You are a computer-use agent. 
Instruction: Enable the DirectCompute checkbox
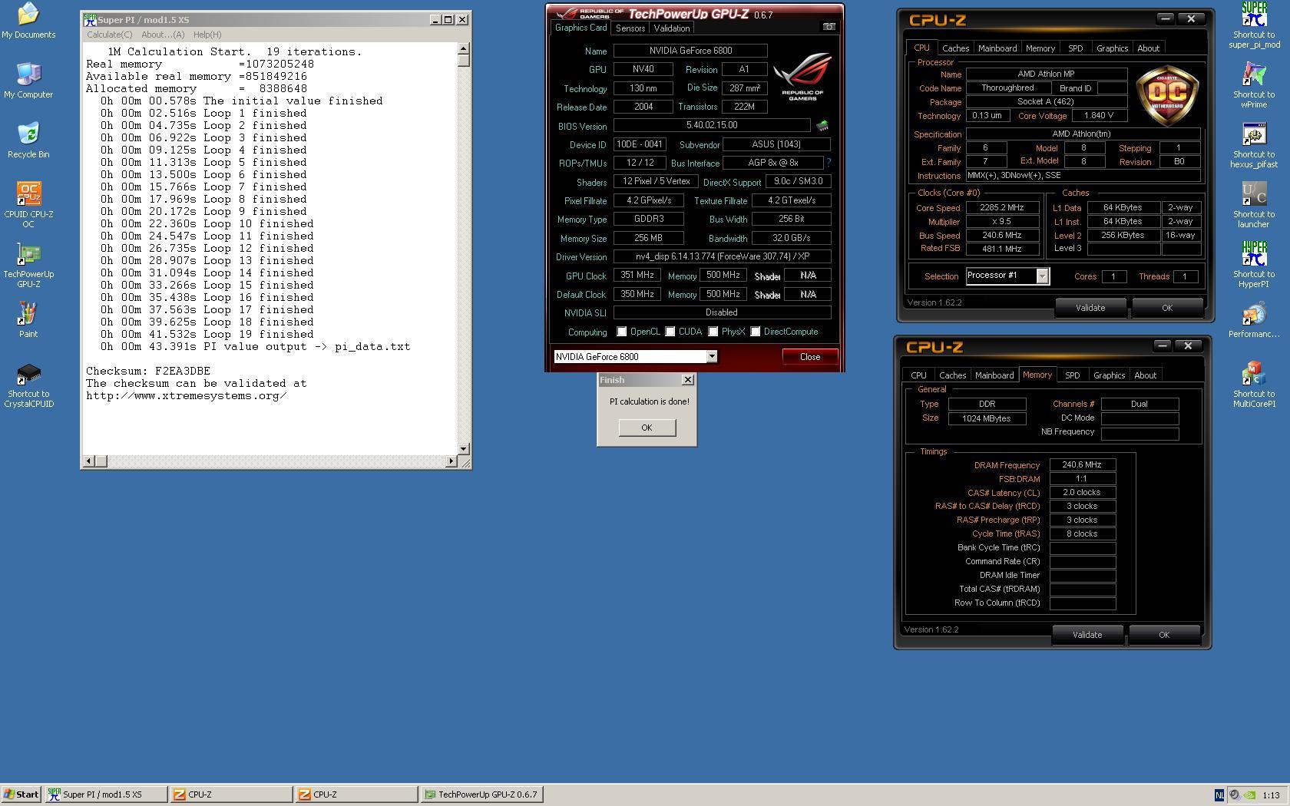[756, 332]
